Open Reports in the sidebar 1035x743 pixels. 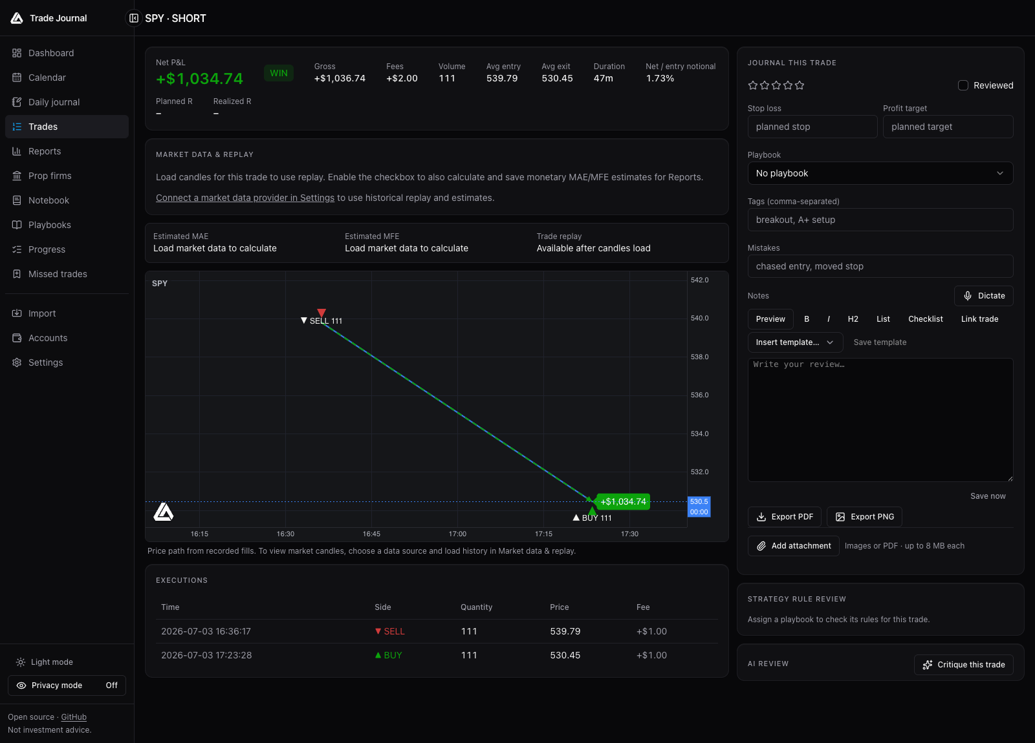67,151
